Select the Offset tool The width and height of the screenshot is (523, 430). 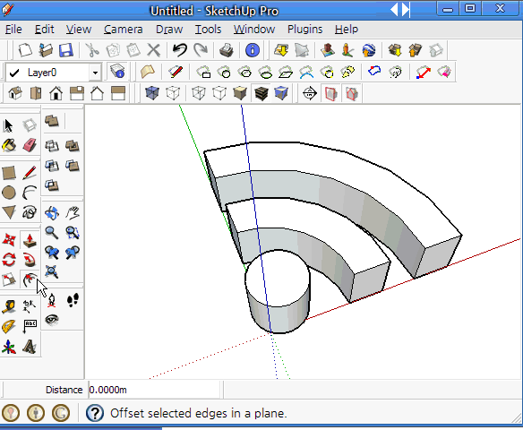click(30, 279)
